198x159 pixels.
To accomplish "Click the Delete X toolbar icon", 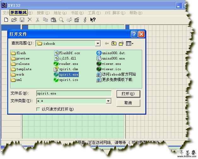I will [30, 20].
